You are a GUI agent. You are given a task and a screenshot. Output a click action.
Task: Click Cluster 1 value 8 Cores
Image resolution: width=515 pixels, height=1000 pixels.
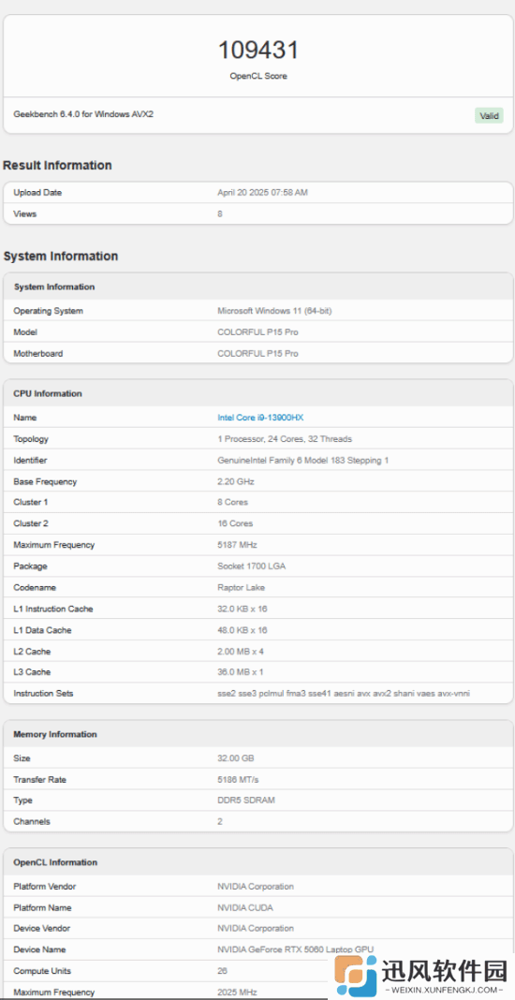pos(233,502)
